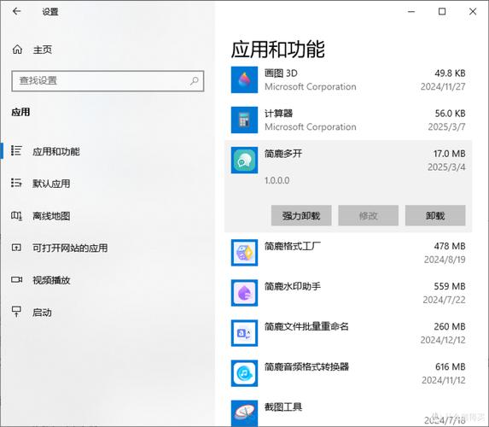The height and width of the screenshot is (427, 489).
Task: Select the 视频播放 camera icon
Action: pos(16,279)
